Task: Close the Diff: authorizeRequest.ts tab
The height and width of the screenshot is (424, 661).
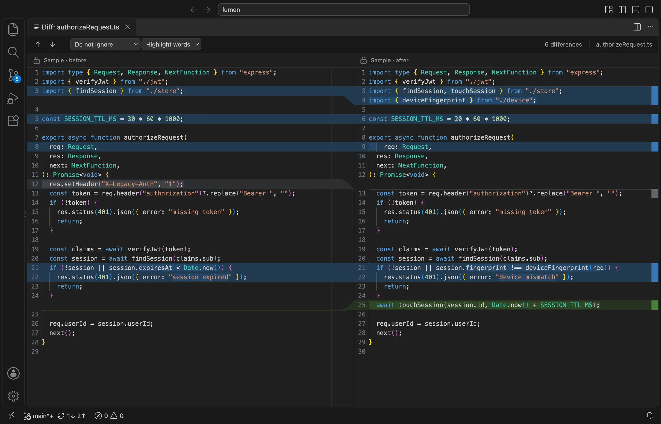Action: [x=128, y=27]
